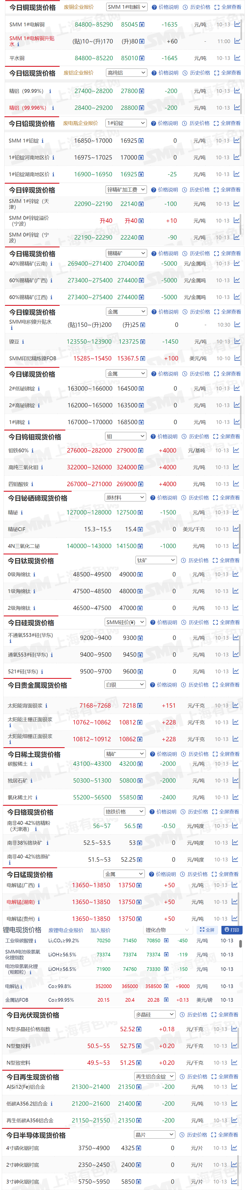Open trend chart for SMM 1#电解铜 row
The image size is (246, 1190).
[x=237, y=25]
